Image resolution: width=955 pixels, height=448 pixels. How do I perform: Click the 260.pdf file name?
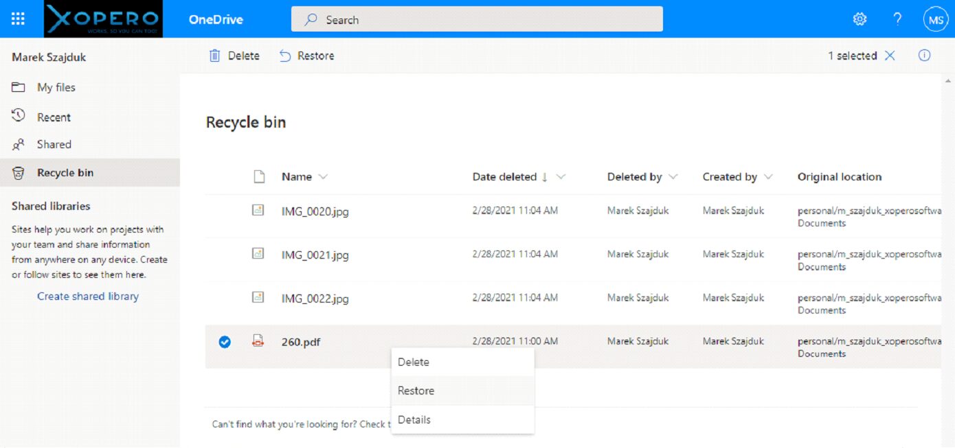(301, 342)
